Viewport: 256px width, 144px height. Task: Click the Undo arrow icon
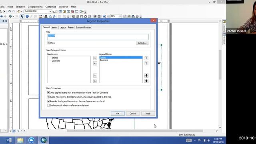pos(10,12)
